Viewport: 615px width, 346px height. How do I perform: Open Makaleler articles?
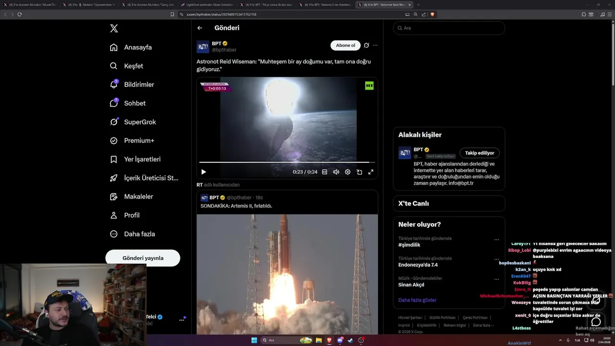(x=132, y=197)
